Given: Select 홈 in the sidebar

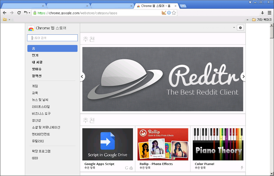Looking at the screenshot, I should click(52, 48).
